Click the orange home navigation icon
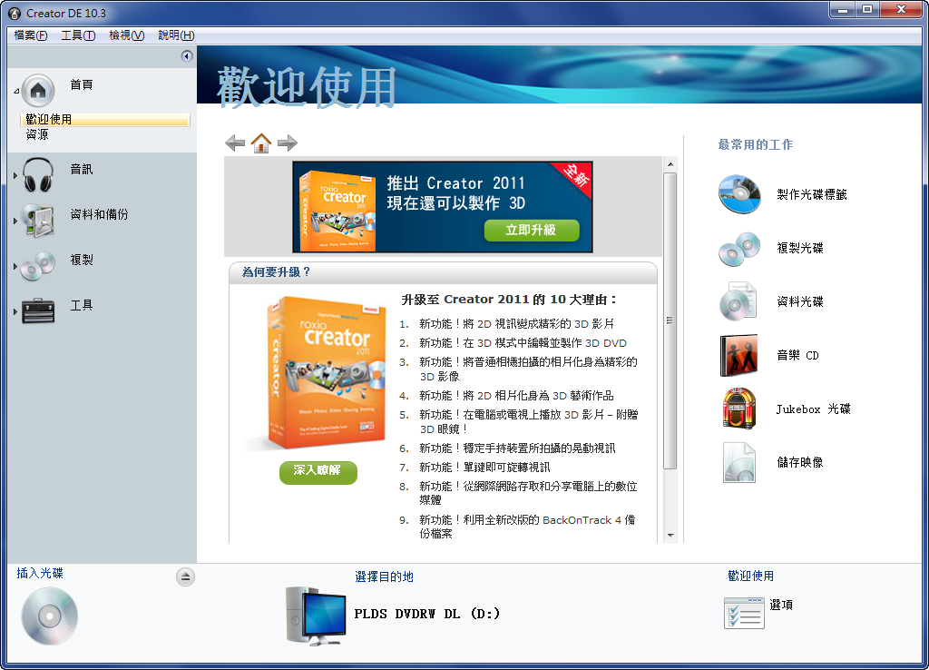 260,143
